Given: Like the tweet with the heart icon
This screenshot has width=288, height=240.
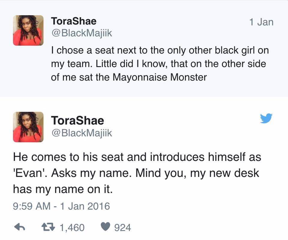Looking at the screenshot, I should (105, 227).
